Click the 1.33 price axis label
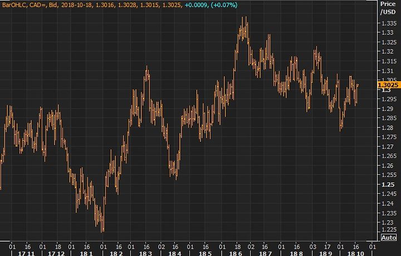Viewport: 401px width, 256px height. (387, 33)
